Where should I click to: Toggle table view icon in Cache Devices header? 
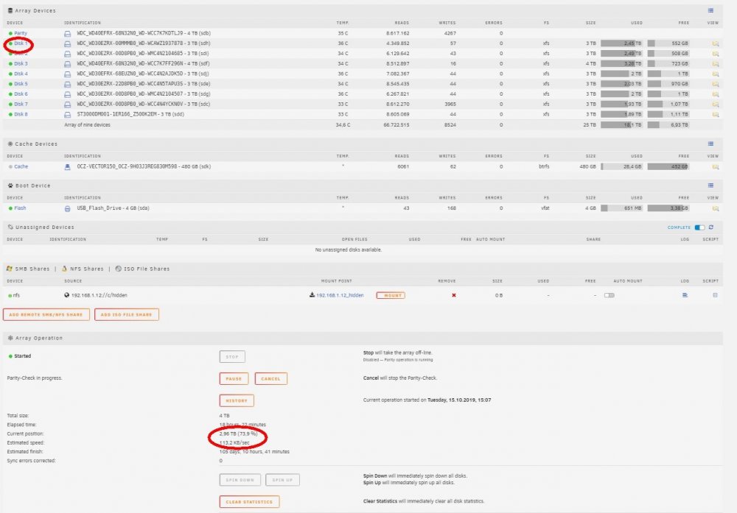pyautogui.click(x=710, y=144)
